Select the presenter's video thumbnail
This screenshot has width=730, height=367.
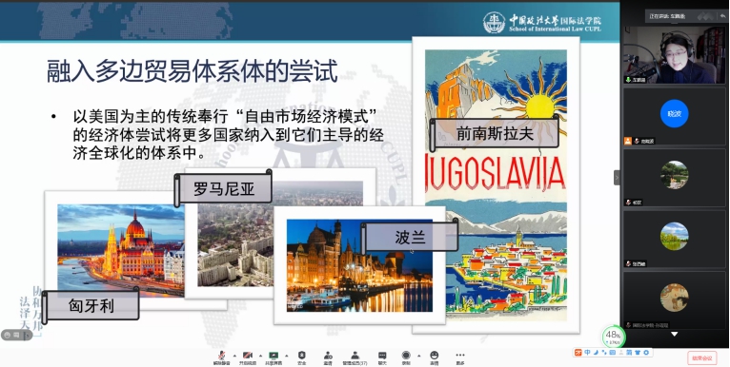[x=674, y=55]
